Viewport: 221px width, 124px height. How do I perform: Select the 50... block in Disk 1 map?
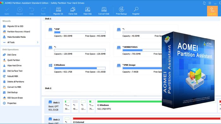(67, 106)
